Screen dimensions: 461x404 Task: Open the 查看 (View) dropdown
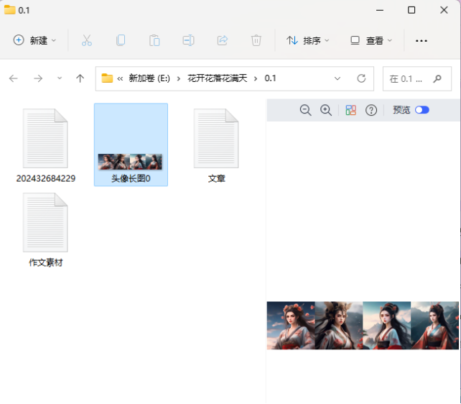[x=371, y=40]
